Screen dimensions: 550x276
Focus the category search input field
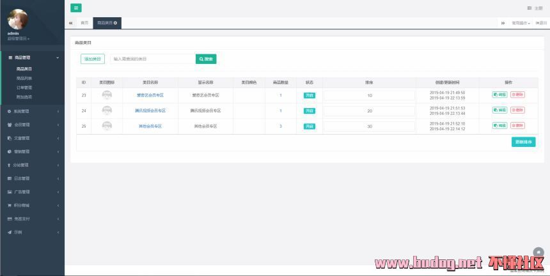point(153,59)
